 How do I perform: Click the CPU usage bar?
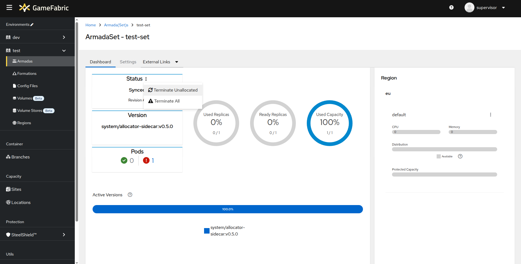click(416, 132)
